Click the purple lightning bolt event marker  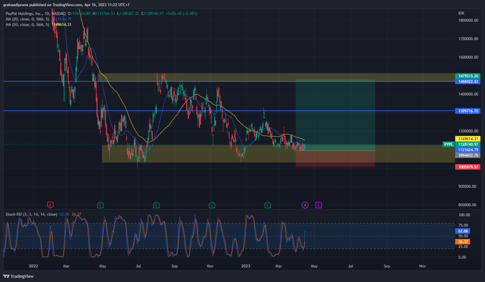305,205
